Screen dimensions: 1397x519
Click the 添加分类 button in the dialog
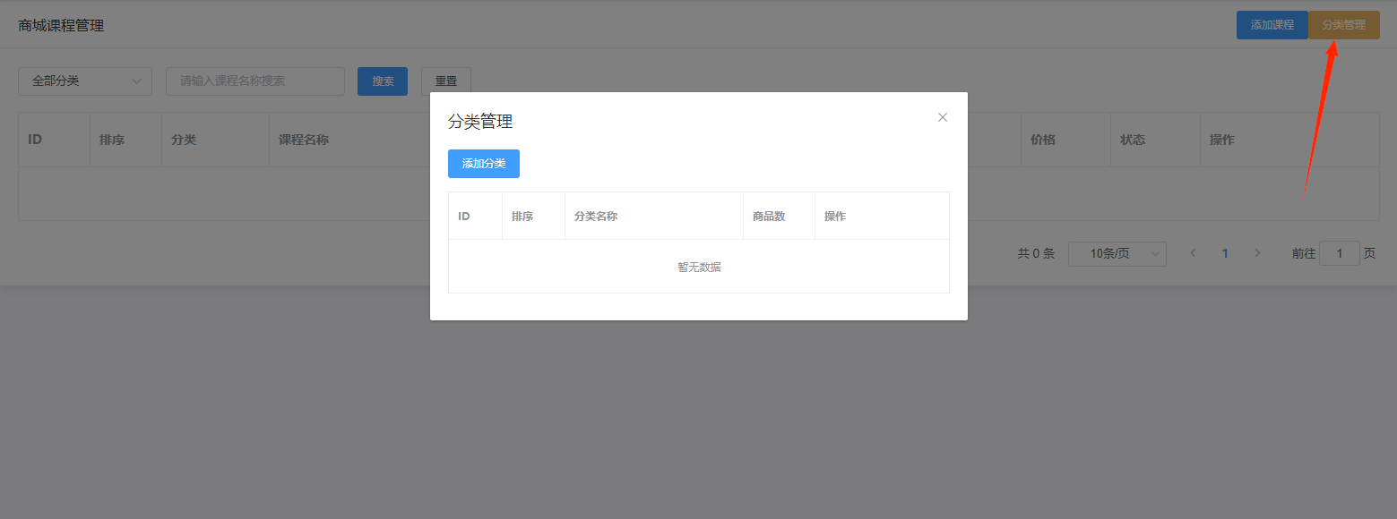tap(483, 164)
